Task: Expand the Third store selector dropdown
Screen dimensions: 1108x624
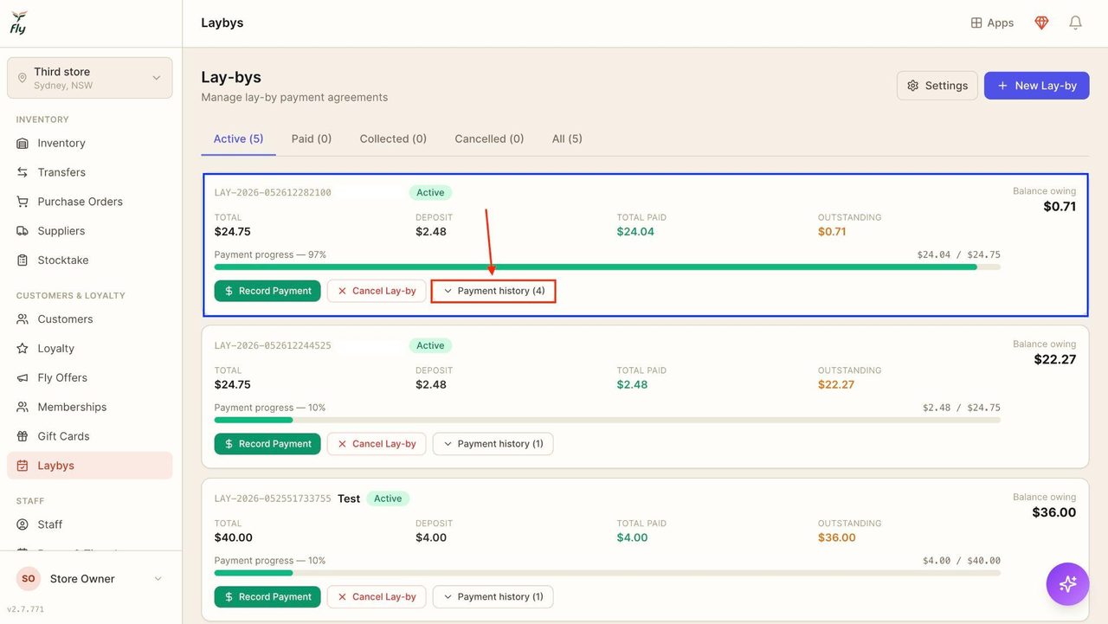Action: 90,78
